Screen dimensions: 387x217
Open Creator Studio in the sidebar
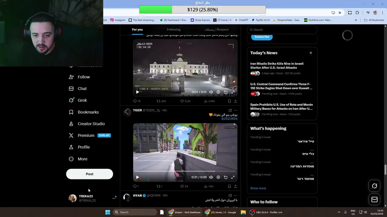tap(87, 124)
